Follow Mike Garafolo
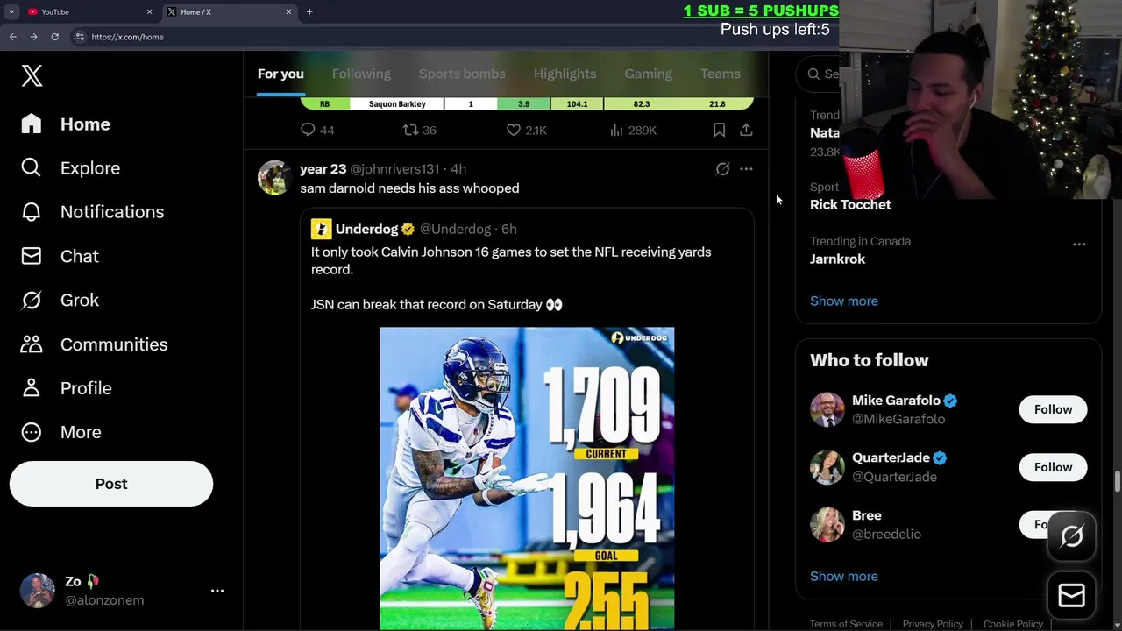1122x631 pixels. pyautogui.click(x=1053, y=409)
